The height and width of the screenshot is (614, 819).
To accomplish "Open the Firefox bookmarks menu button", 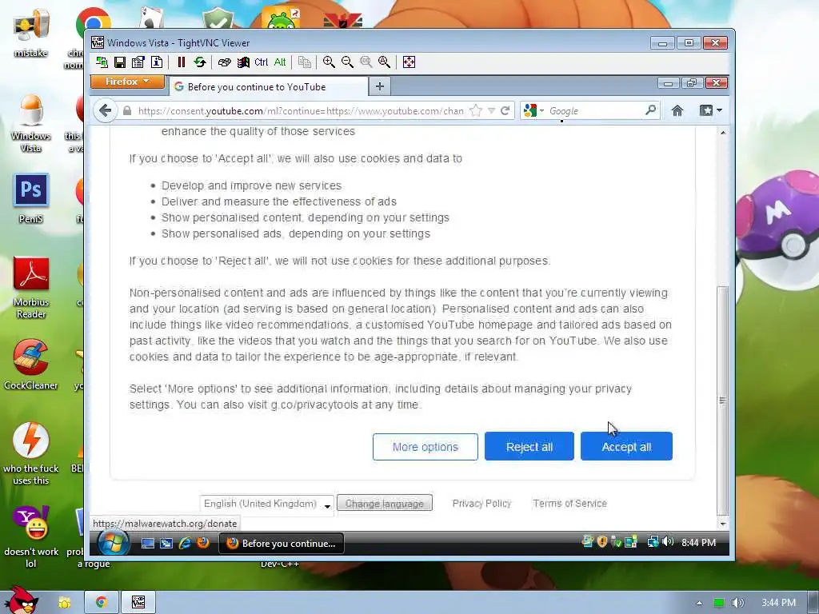I will (x=710, y=110).
